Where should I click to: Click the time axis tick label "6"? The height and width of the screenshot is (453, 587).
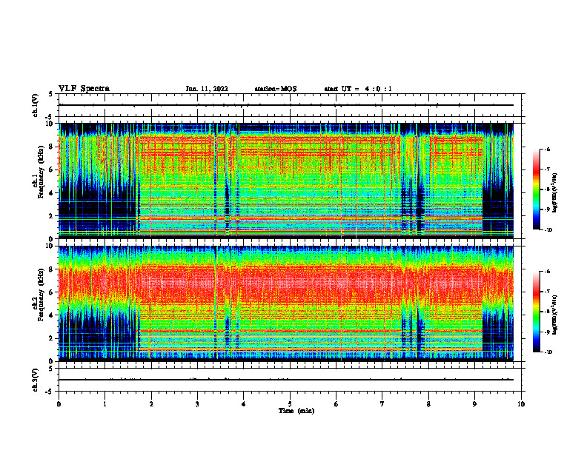click(x=336, y=404)
